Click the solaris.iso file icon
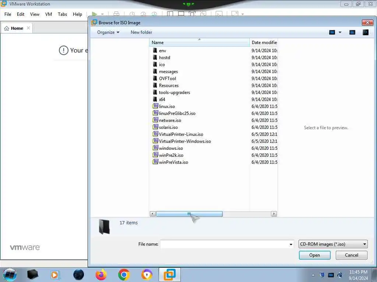377x282 pixels. 155,127
